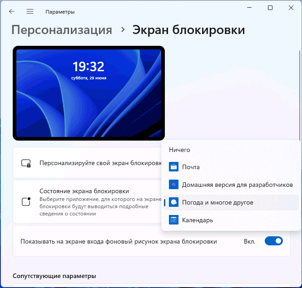
Task: Click the lock screen status icon
Action: 26,202
